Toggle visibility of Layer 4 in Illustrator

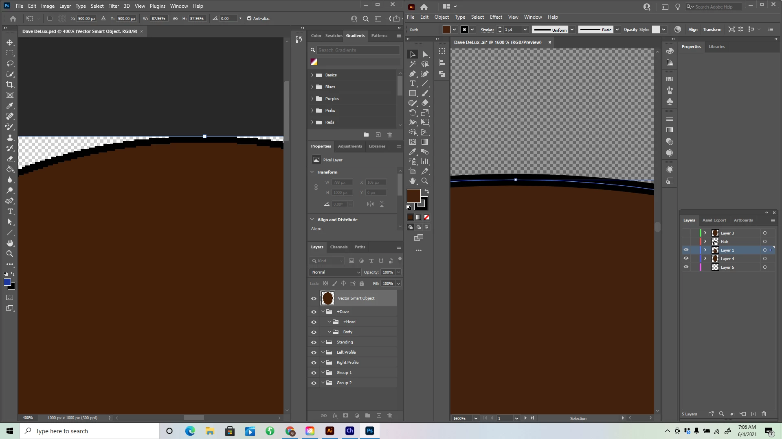click(x=686, y=259)
